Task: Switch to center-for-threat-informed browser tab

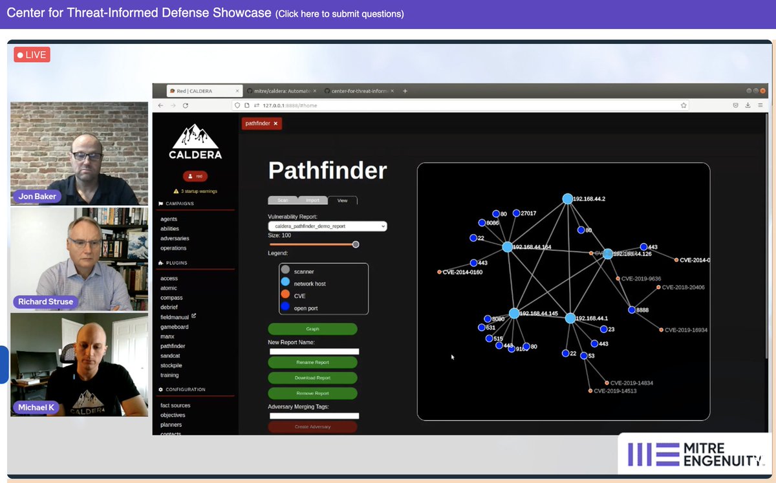Action: click(x=360, y=91)
